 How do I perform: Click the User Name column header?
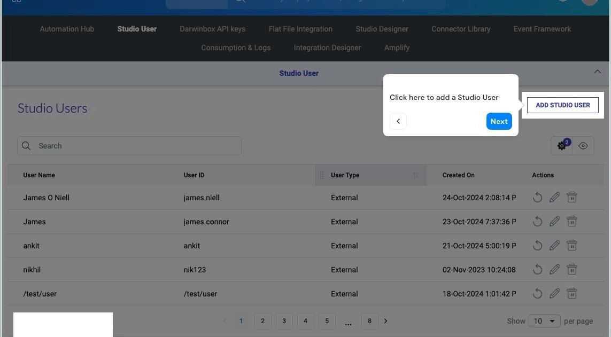[x=39, y=175]
